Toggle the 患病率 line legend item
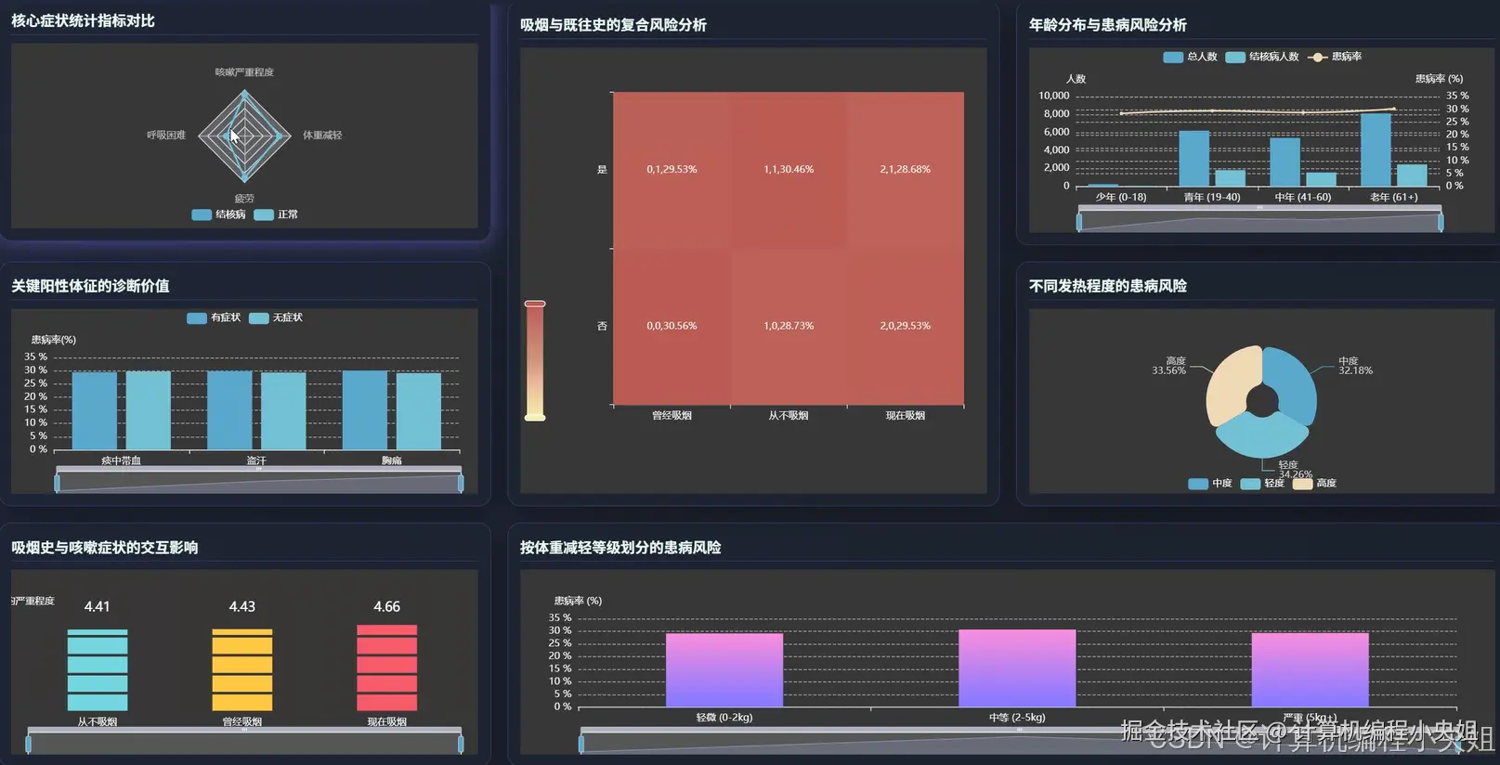 [x=1335, y=57]
